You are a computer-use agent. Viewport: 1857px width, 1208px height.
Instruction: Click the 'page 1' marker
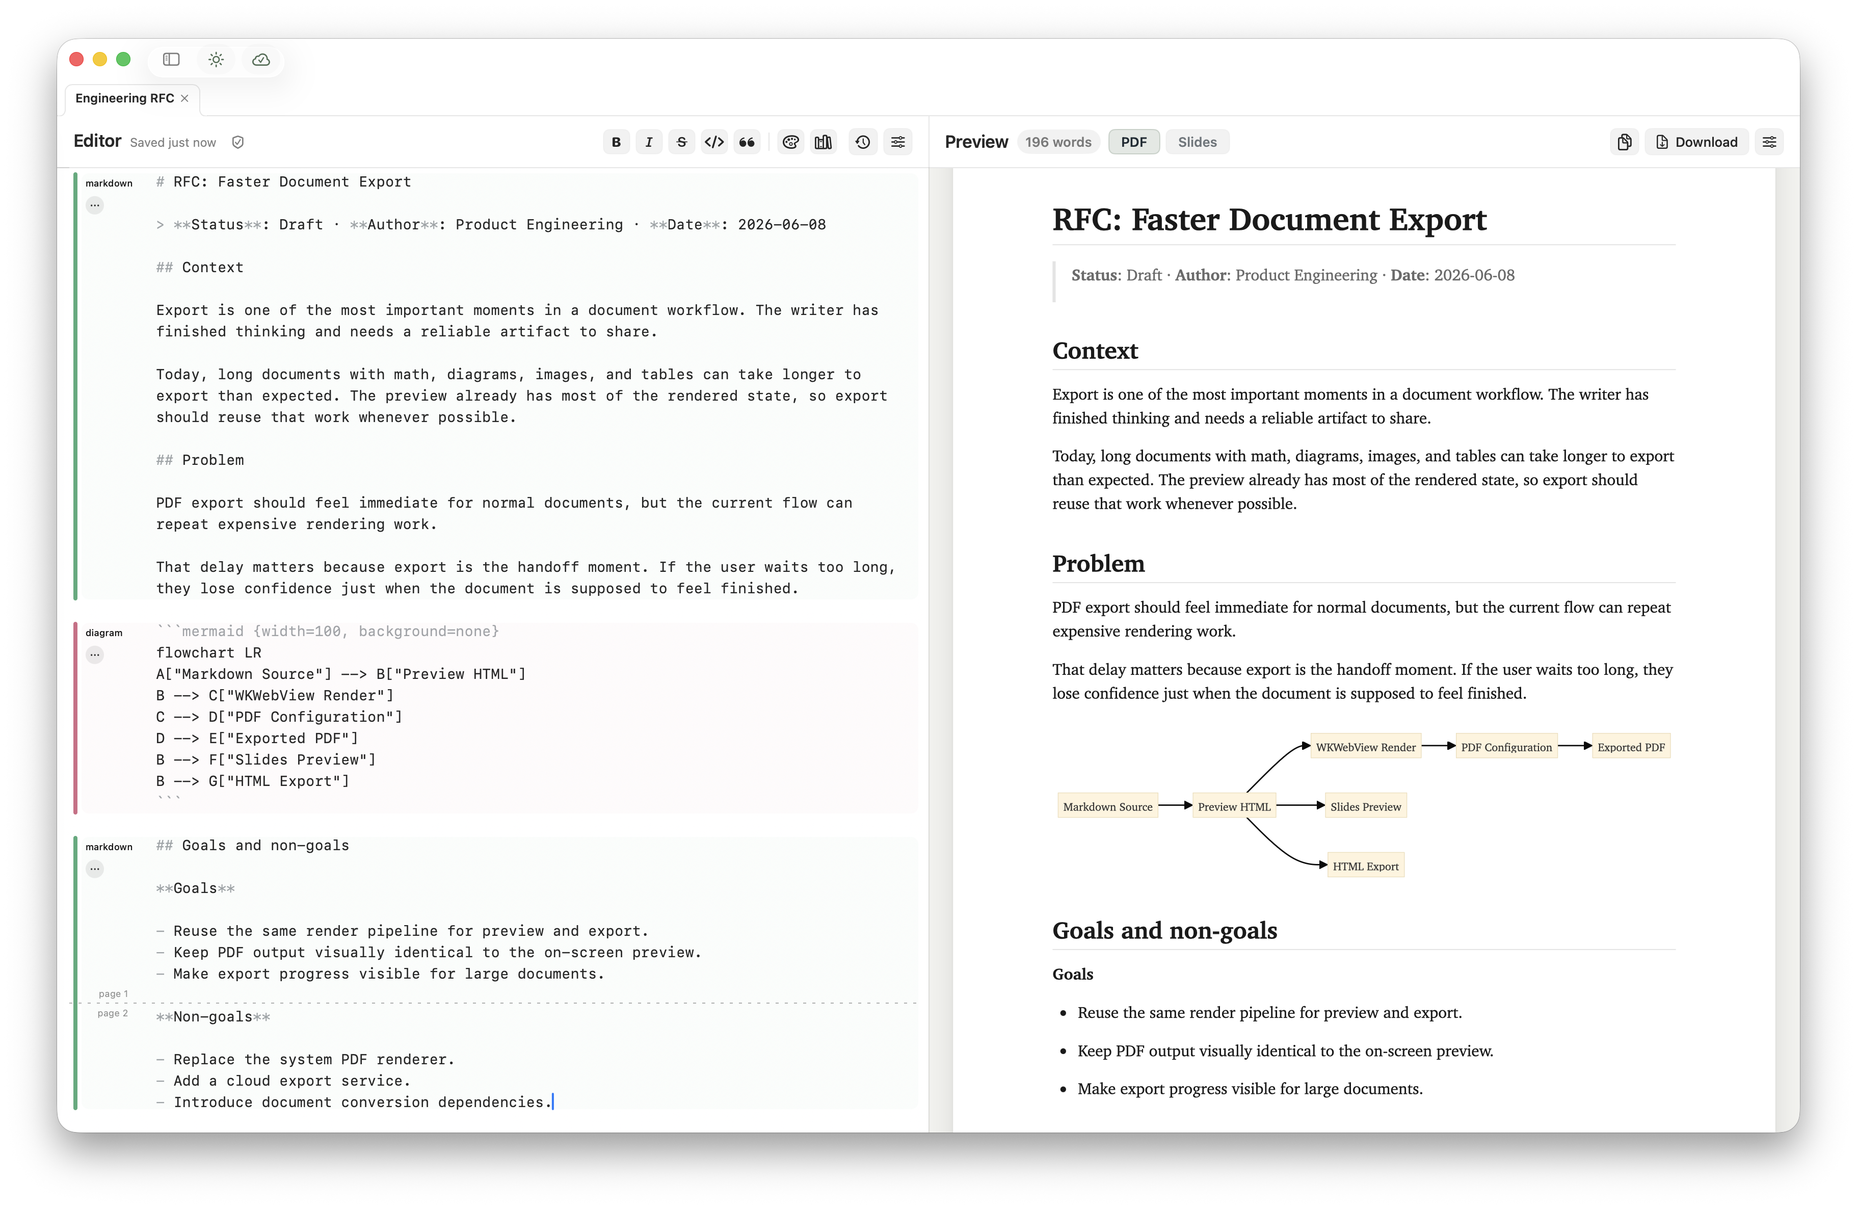point(113,993)
